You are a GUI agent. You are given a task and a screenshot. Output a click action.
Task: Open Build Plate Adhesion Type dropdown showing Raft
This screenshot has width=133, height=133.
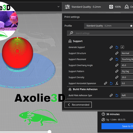tap(127, 95)
